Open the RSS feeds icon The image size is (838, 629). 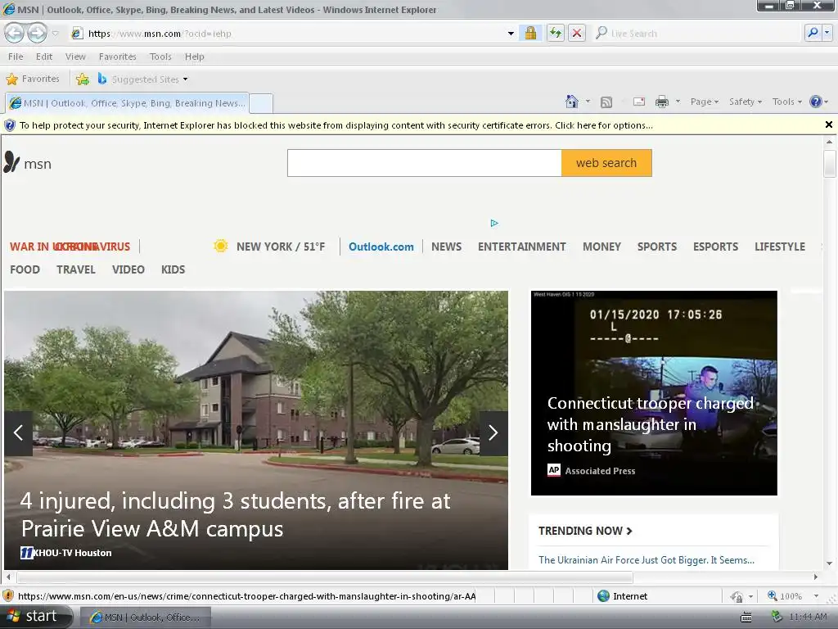(606, 102)
